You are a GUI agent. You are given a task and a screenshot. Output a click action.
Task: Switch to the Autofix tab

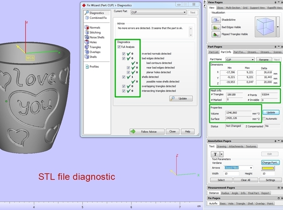(213, 204)
